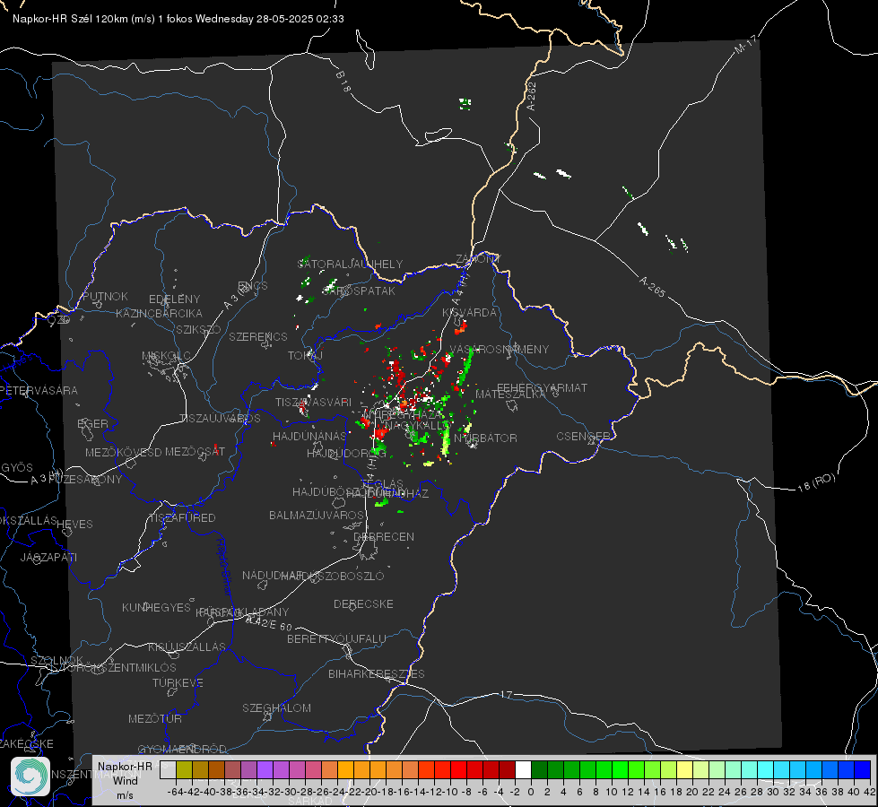Click the white zero-velocity swatch in the legend
This screenshot has width=878, height=807.
point(523,769)
